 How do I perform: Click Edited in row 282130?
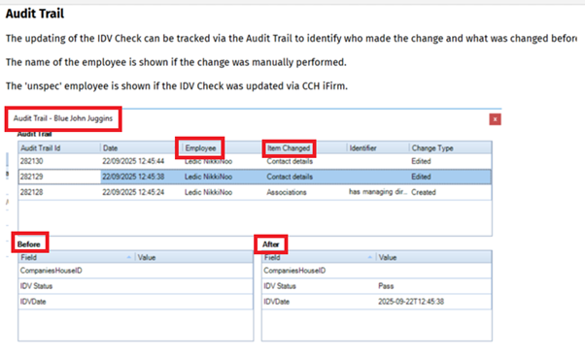(421, 161)
